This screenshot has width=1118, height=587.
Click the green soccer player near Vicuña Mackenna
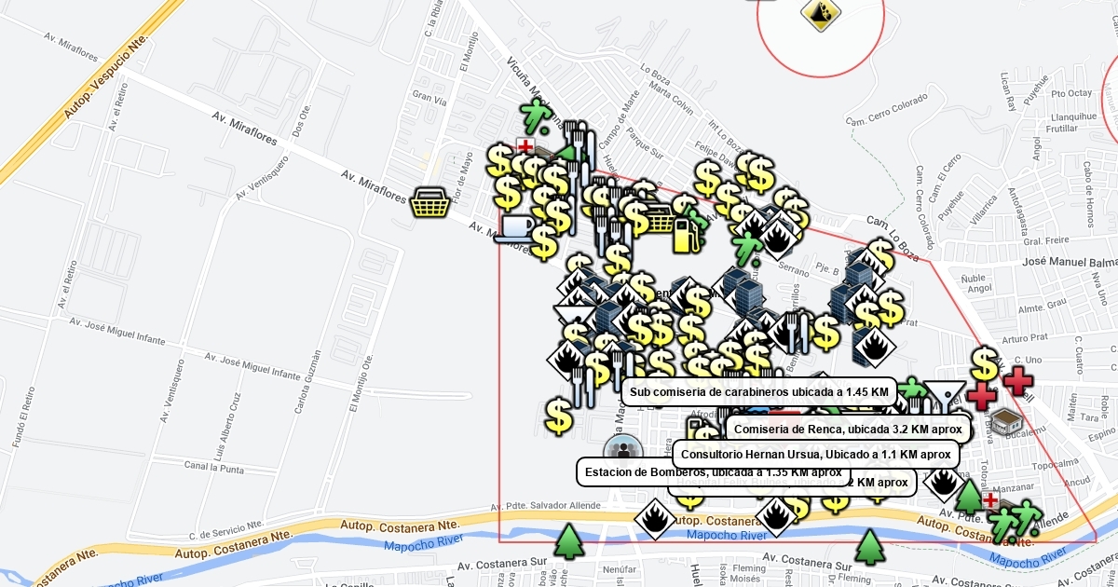point(537,116)
